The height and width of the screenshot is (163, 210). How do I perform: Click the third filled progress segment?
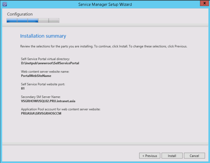33,20
